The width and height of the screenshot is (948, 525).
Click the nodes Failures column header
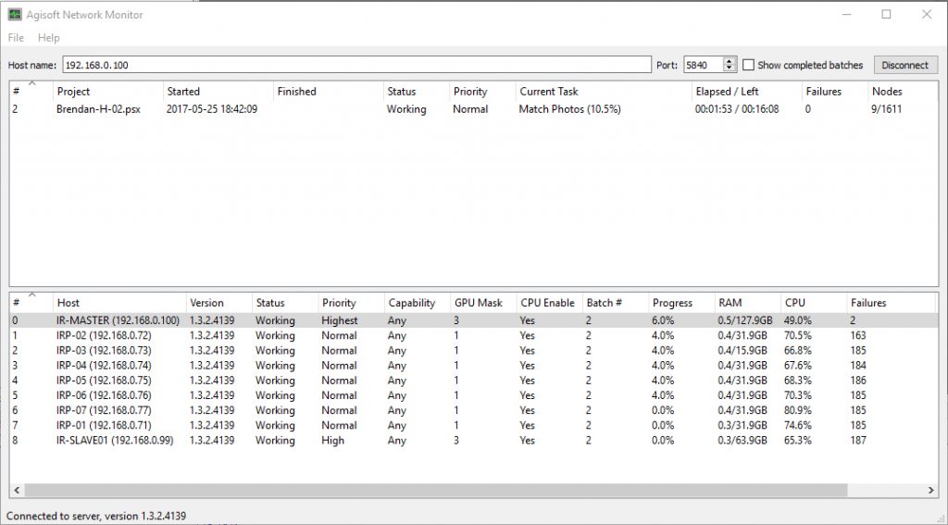(x=891, y=303)
